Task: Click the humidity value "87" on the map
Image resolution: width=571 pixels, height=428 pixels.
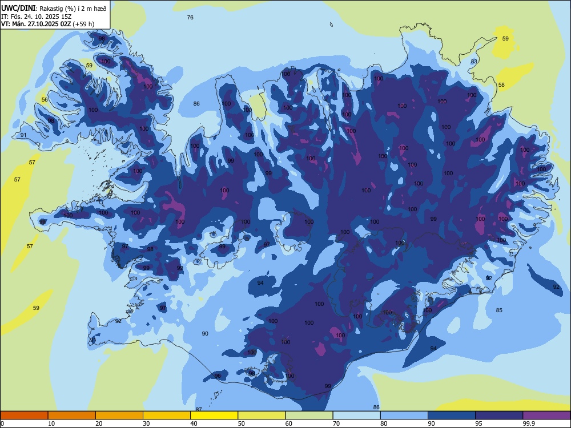Action: coord(199,410)
